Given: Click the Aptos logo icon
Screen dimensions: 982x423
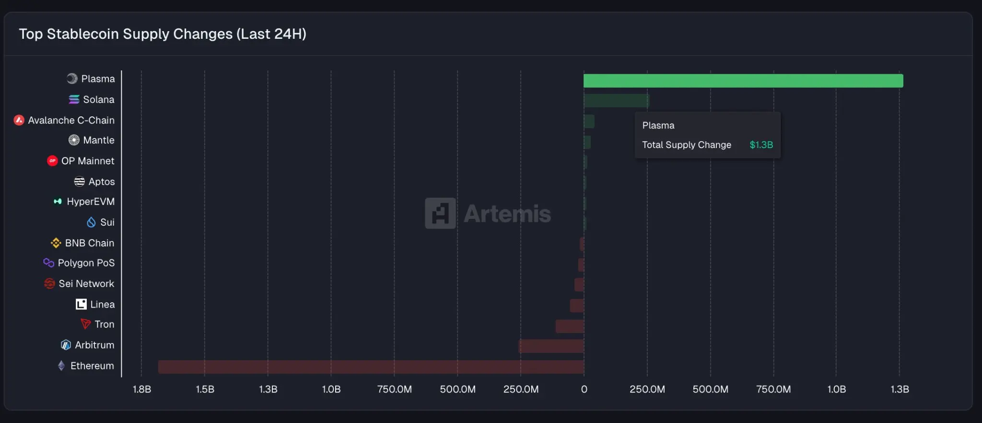Looking at the screenshot, I should pyautogui.click(x=79, y=182).
